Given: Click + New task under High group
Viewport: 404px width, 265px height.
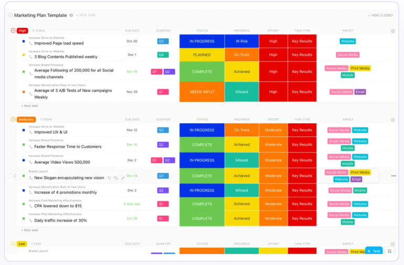Looking at the screenshot, I should tap(29, 106).
